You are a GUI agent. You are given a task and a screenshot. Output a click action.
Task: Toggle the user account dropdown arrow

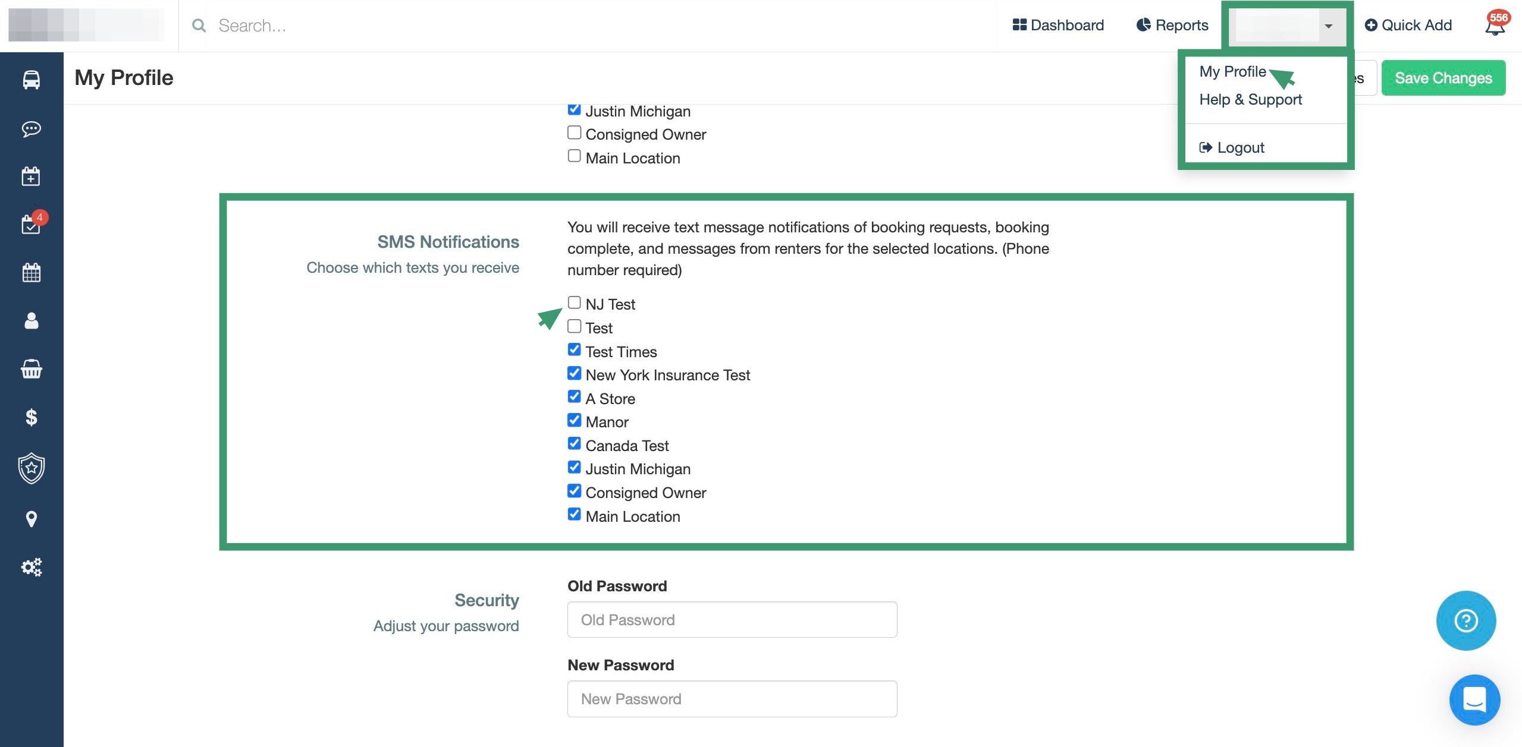[x=1328, y=26]
